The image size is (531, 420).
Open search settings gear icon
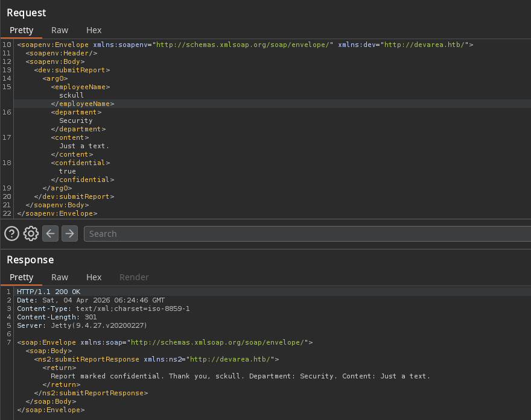[31, 234]
